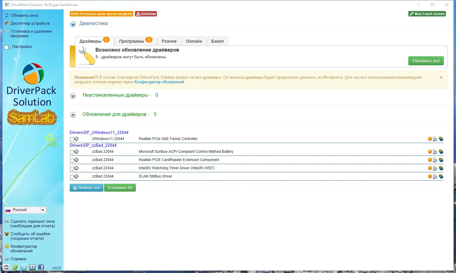Image resolution: width=456 pixels, height=273 pixels.
Task: Tick the checkbox for Microsoft Surface ACPI Battery
Action: (x=72, y=152)
